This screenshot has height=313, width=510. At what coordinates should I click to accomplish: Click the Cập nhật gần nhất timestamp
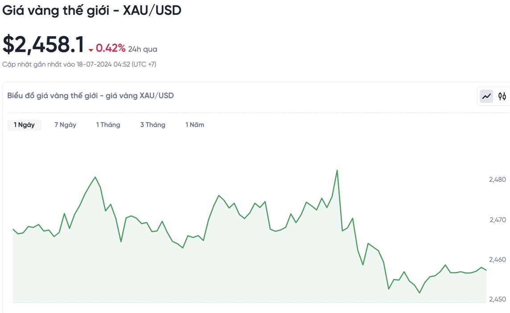pyautogui.click(x=79, y=64)
